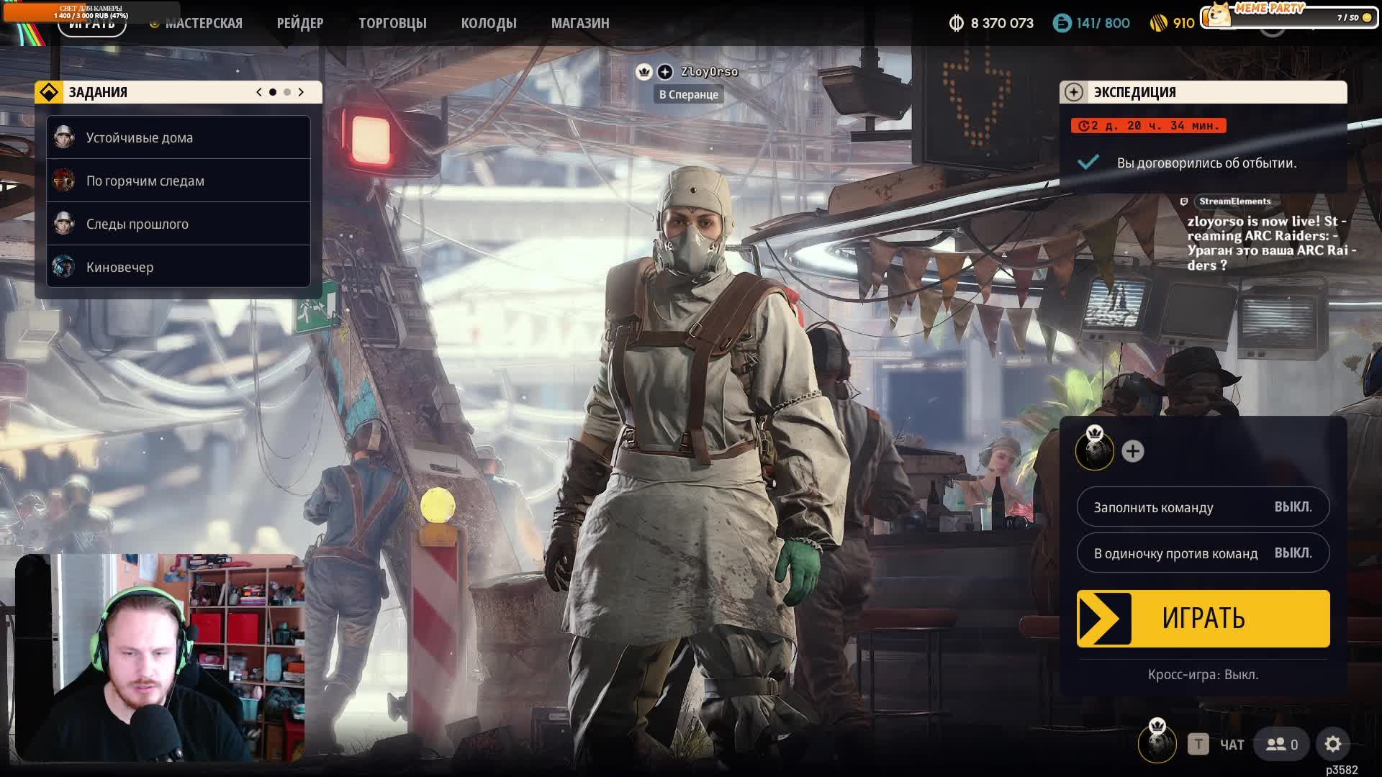This screenshot has width=1382, height=777.
Task: Toggle Кросс-игра setting under the play button
Action: pyautogui.click(x=1202, y=675)
